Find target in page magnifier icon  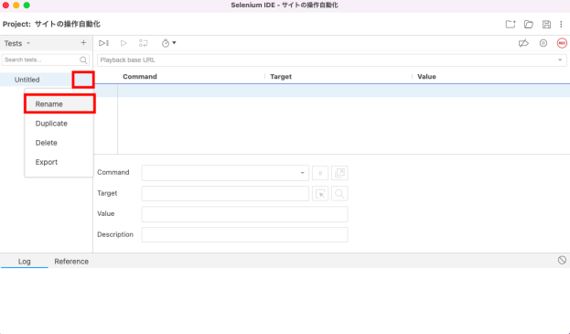pyautogui.click(x=339, y=194)
